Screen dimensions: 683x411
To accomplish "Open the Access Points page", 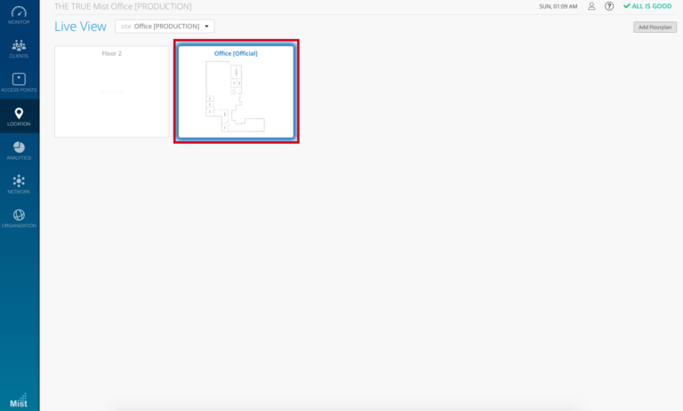I will (19, 81).
